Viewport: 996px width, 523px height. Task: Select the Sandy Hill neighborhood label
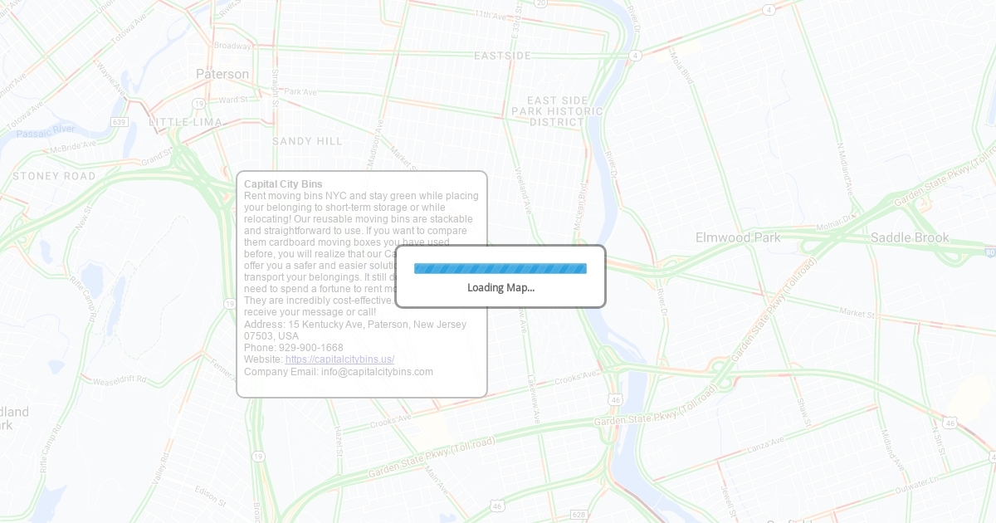[x=307, y=141]
